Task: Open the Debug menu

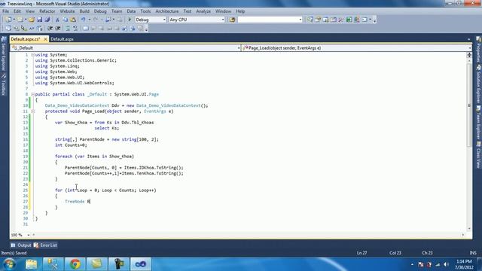Action: coord(100,11)
